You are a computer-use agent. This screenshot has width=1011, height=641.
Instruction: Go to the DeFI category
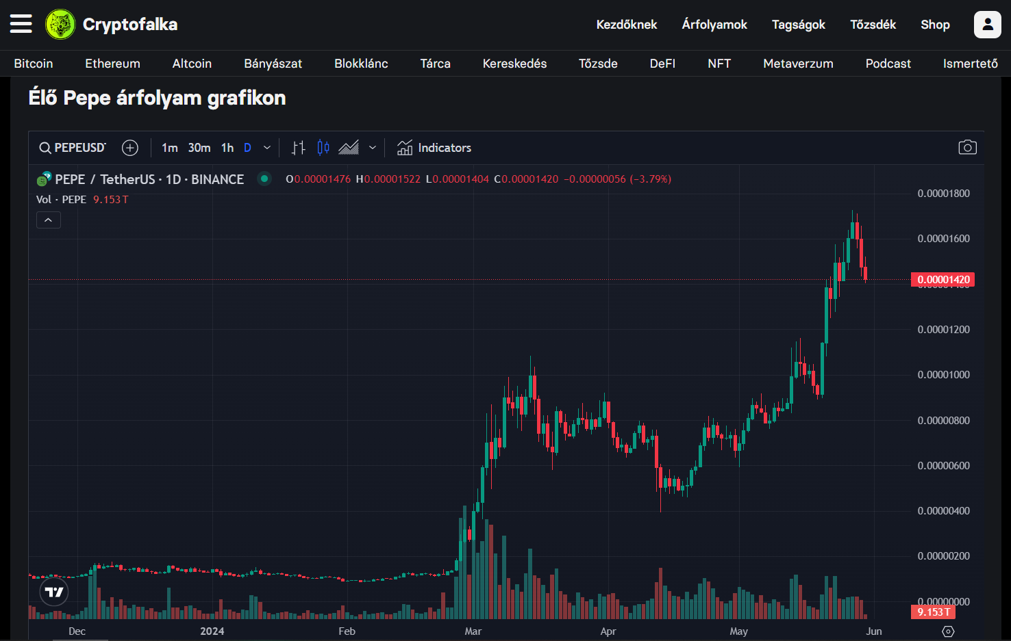coord(662,64)
